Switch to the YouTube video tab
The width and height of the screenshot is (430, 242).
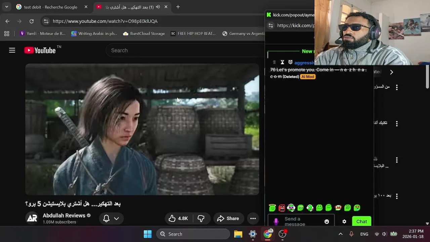129,7
